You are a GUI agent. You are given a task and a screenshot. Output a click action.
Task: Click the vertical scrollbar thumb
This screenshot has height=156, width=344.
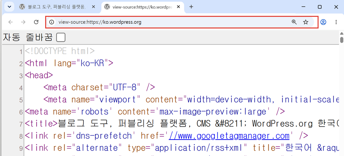342,40
